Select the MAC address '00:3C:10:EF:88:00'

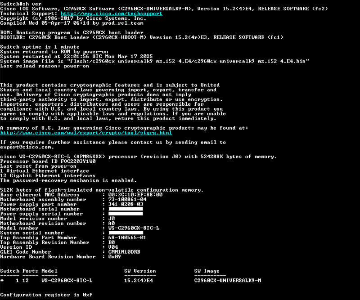click(x=135, y=195)
